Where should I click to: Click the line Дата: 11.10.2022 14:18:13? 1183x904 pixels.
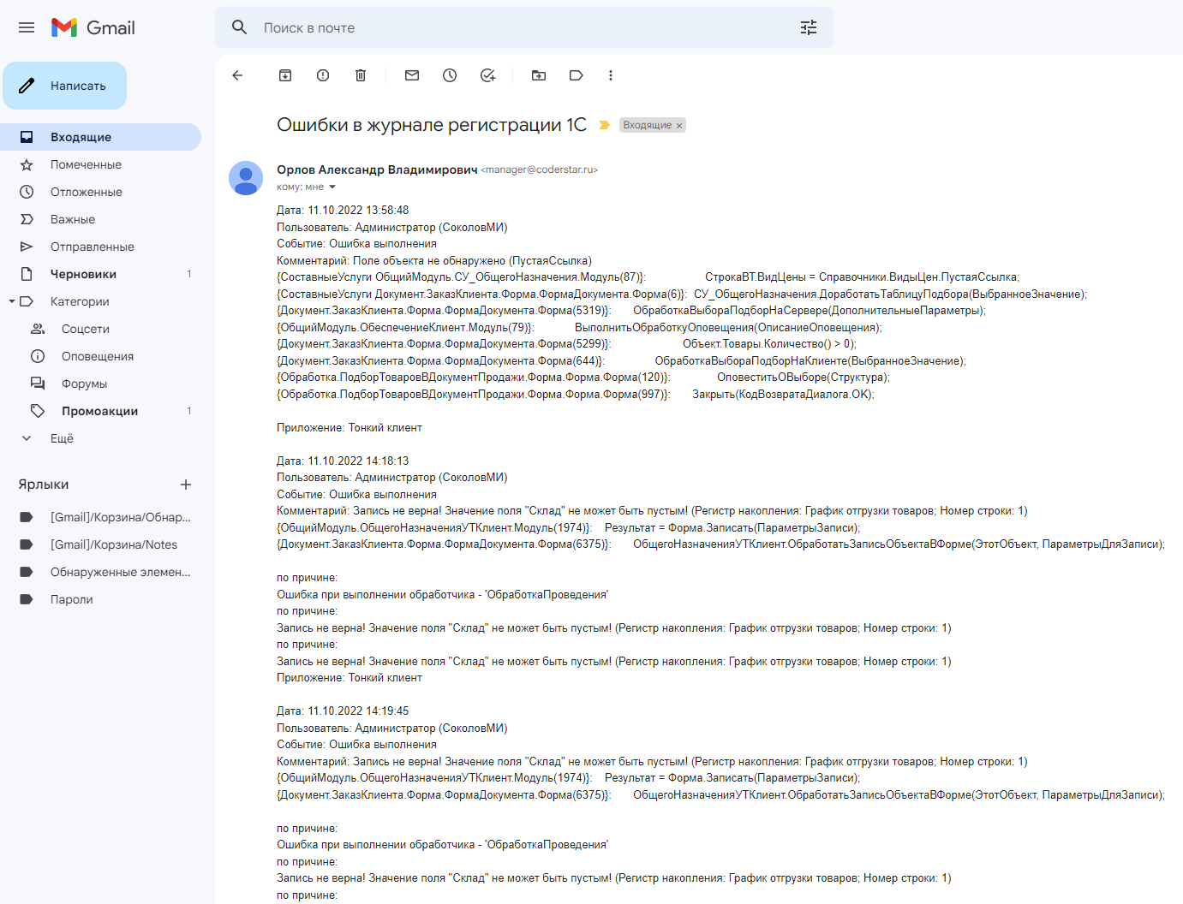pyautogui.click(x=343, y=461)
